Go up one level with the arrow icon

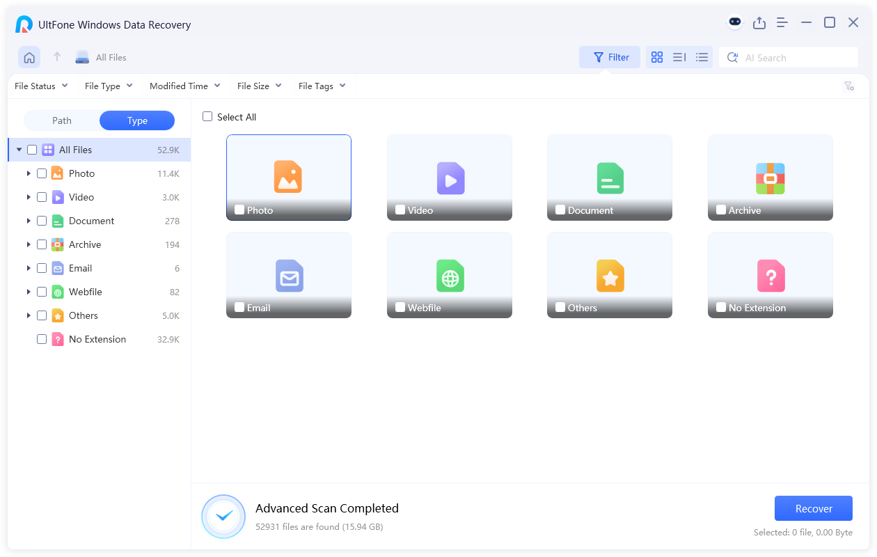pyautogui.click(x=57, y=57)
